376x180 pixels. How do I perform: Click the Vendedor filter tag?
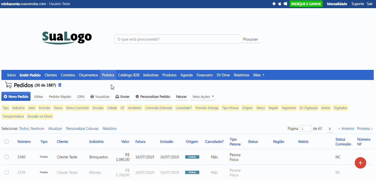coord(135,108)
